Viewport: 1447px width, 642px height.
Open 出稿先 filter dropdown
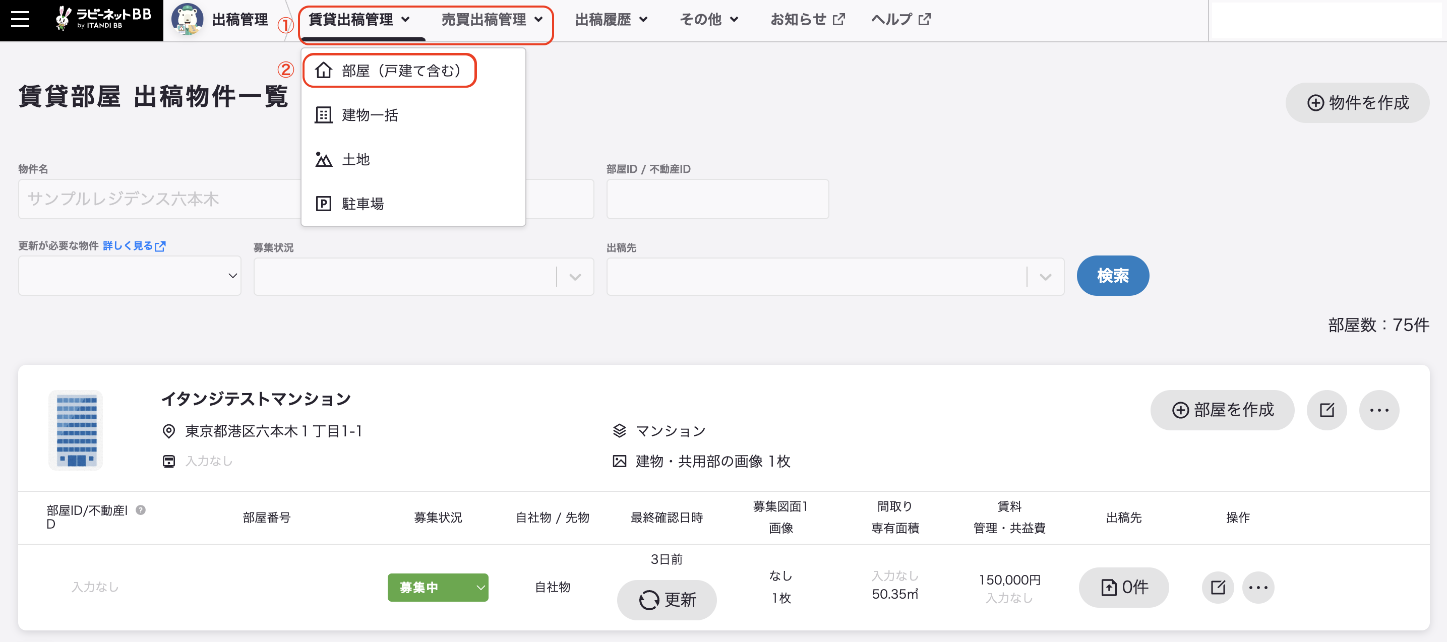coord(835,276)
